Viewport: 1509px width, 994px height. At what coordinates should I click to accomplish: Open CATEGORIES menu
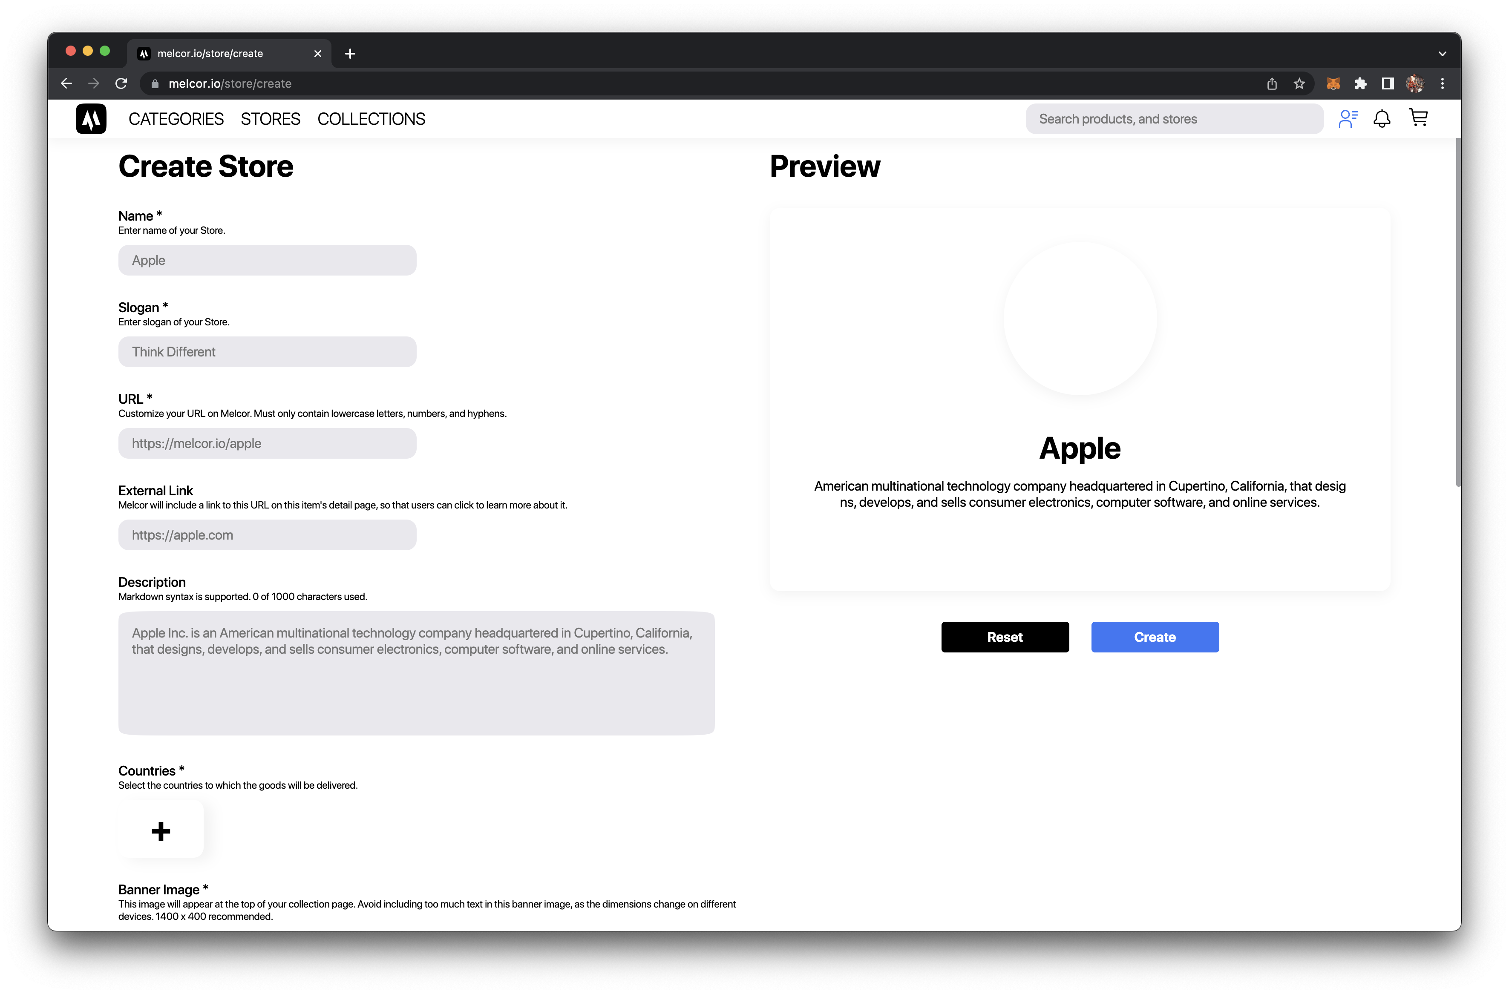(x=176, y=119)
